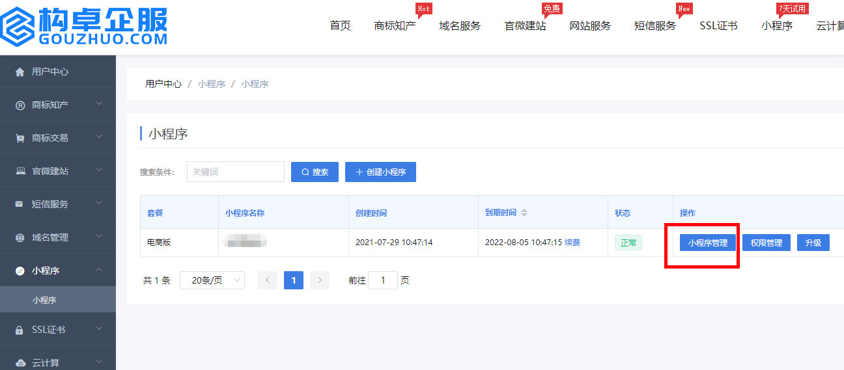
Task: Expand the 商标交易 sidebar chevron
Action: (x=99, y=137)
